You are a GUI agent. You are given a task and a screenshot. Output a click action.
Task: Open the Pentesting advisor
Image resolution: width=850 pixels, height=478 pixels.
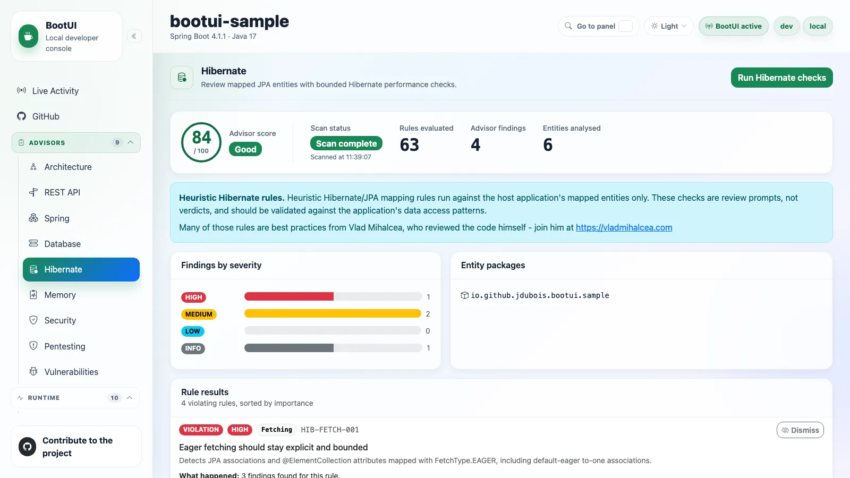tap(81, 346)
